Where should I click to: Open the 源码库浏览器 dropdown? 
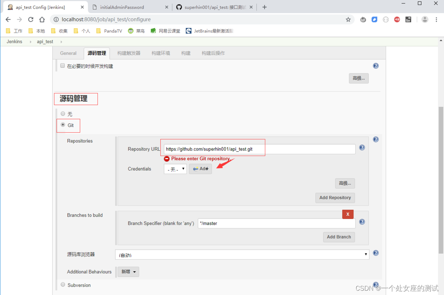(x=242, y=254)
